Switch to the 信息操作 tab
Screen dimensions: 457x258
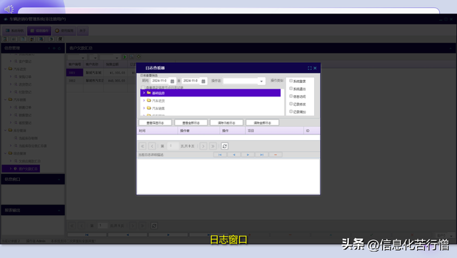[39, 31]
